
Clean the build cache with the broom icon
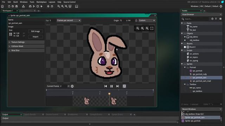41,6
